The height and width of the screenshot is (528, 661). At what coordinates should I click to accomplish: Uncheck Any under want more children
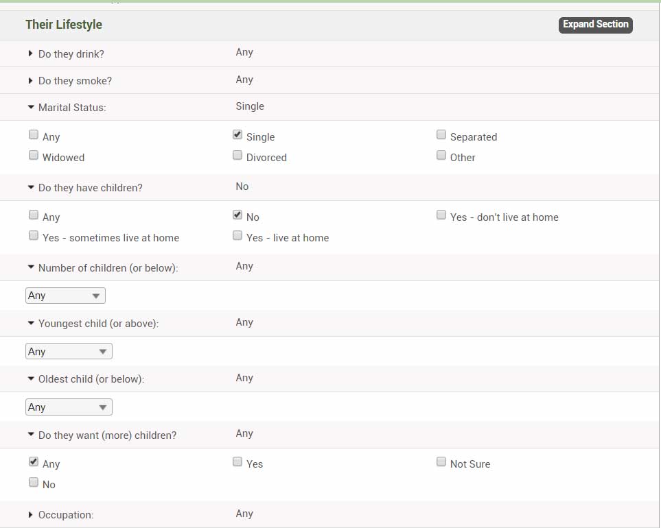[x=34, y=462]
